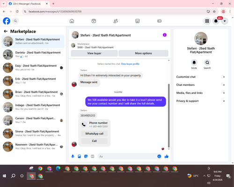
Task: Expand Customize chat section
Action: point(201,77)
